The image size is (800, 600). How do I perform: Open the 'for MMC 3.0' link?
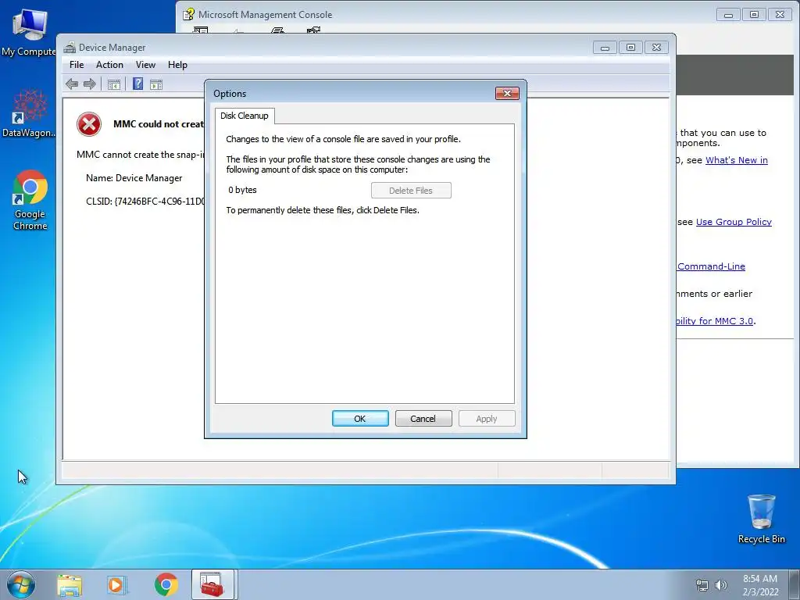(x=714, y=321)
